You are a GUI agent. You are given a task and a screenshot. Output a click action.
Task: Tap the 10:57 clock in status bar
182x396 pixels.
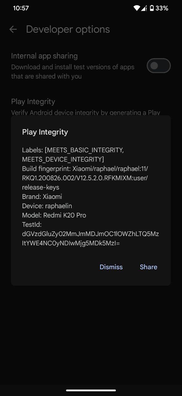(x=21, y=8)
